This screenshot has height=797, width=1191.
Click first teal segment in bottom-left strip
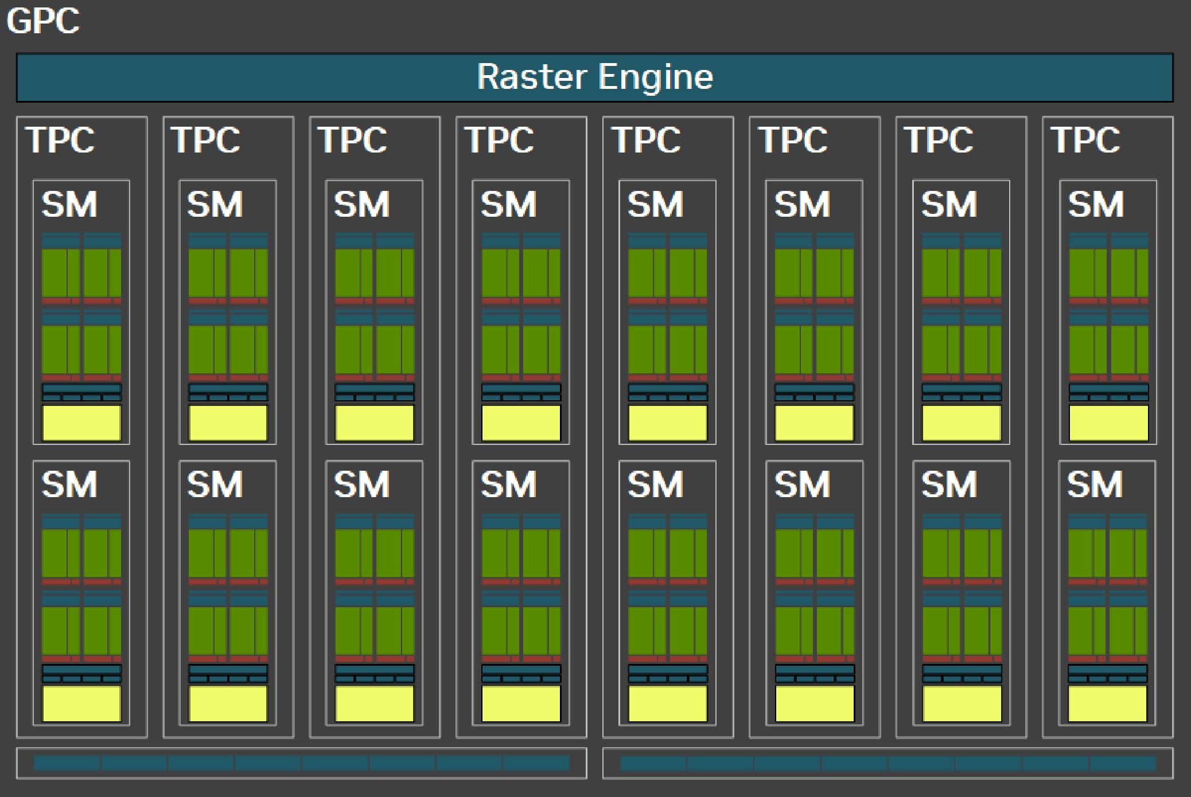(67, 763)
